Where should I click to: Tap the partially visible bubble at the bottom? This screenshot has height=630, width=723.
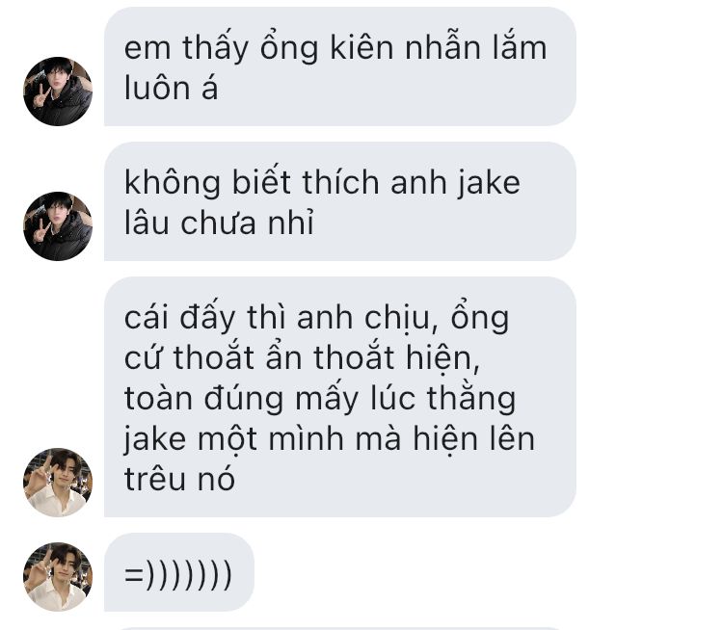pyautogui.click(x=340, y=628)
